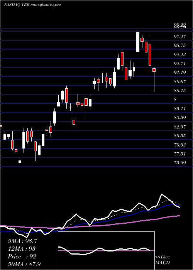The height and width of the screenshot is (270, 193).
Task: Click the 85.11 price axis label
Action: click(180, 109)
